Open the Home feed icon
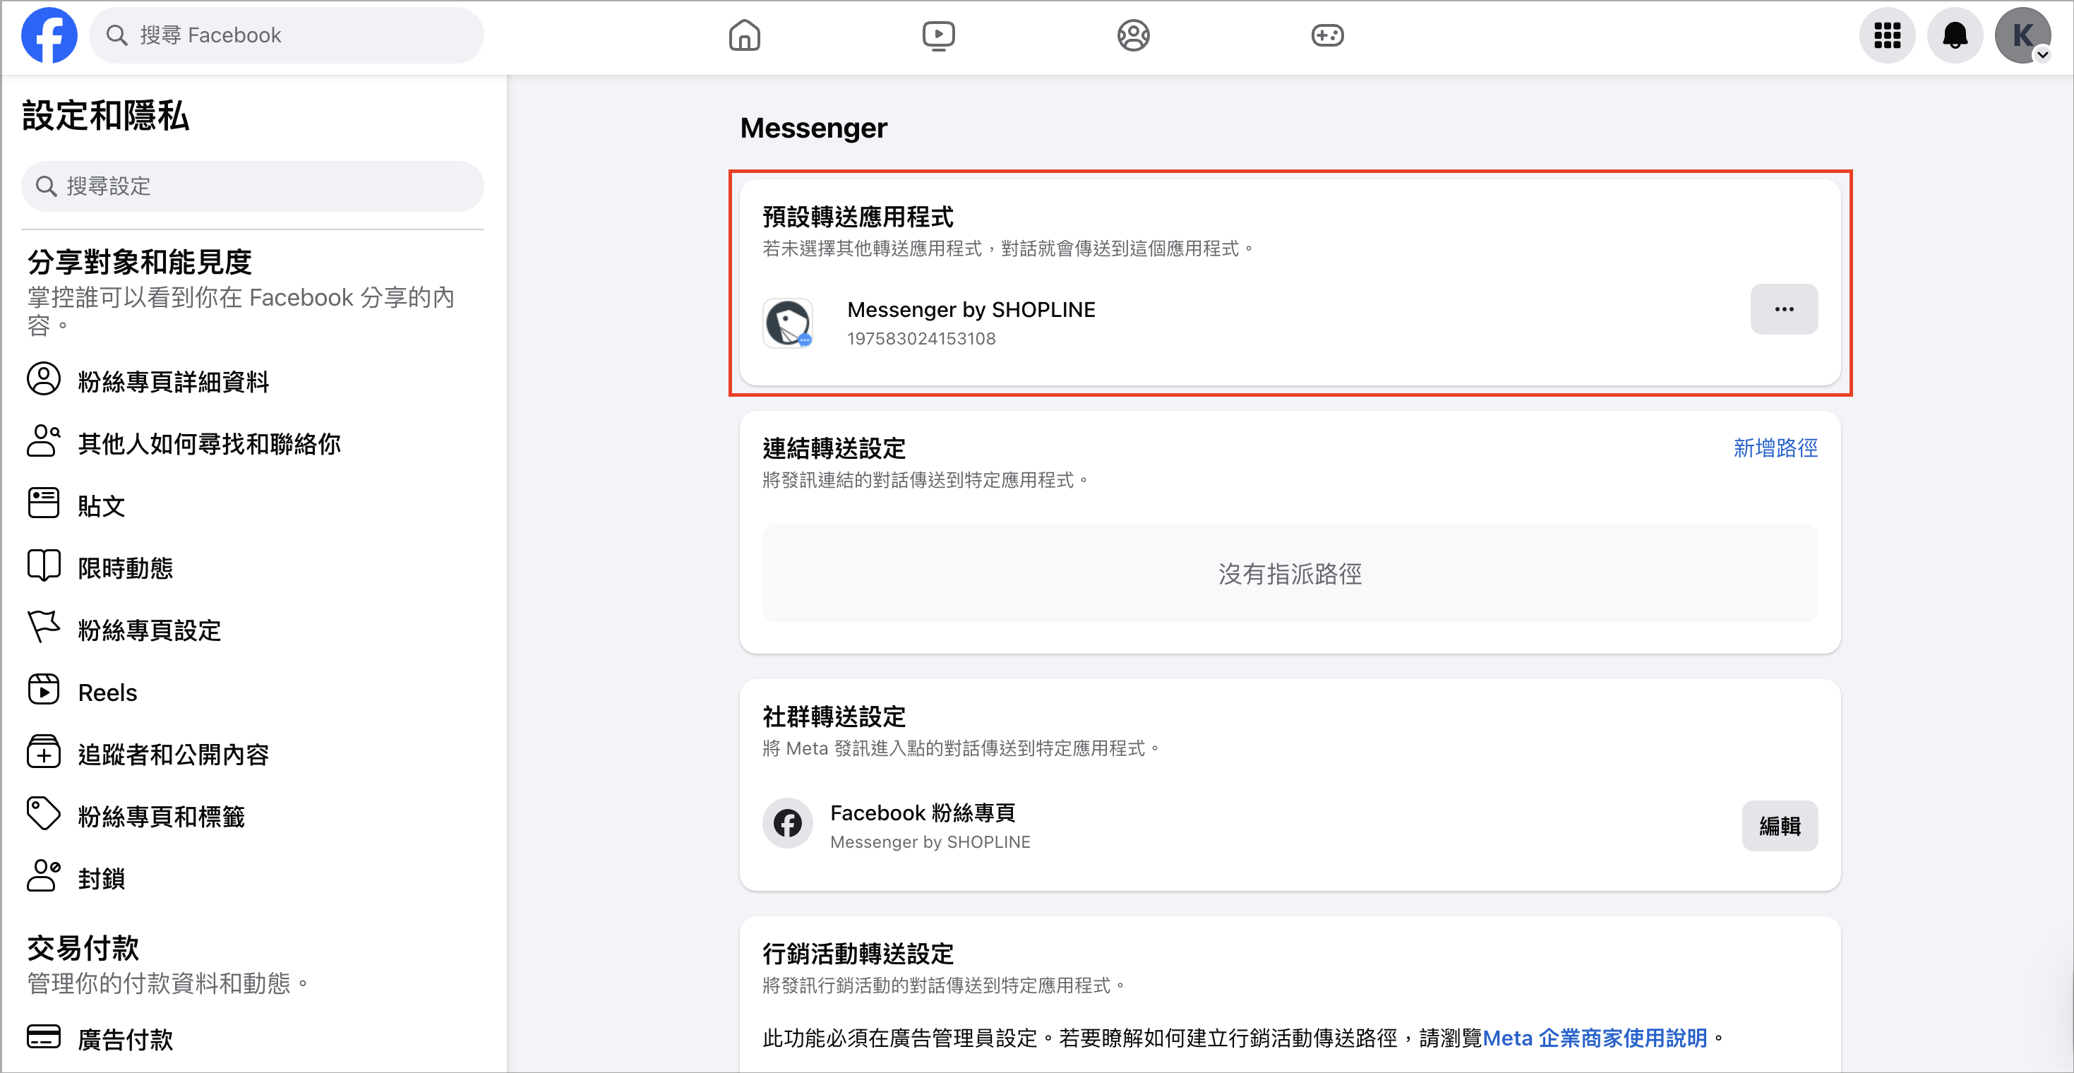The width and height of the screenshot is (2074, 1073). tap(744, 35)
